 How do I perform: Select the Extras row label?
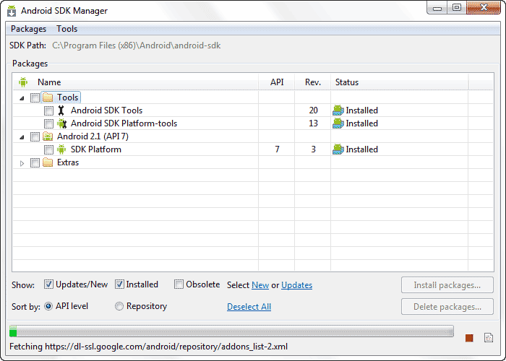[68, 162]
